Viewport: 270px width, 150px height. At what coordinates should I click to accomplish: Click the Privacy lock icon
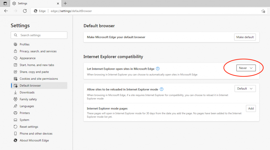tap(15, 51)
